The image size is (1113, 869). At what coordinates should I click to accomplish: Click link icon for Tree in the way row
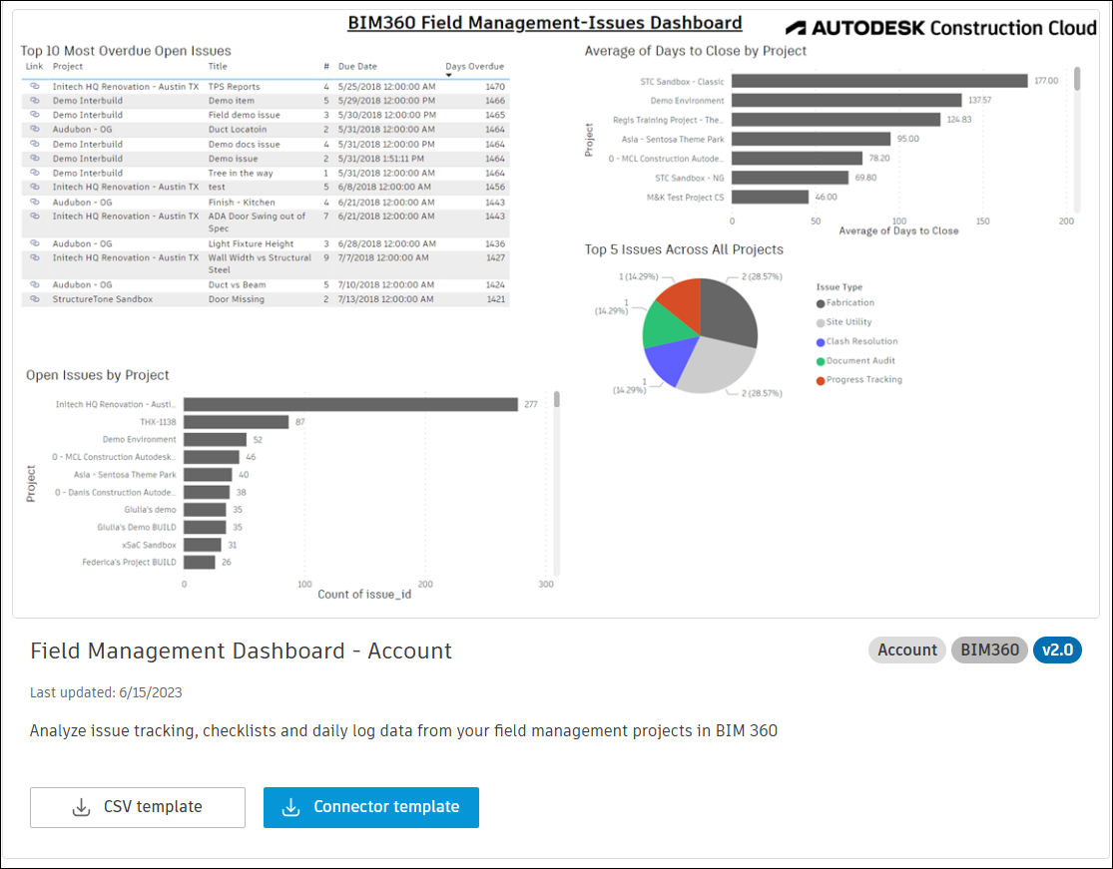click(34, 173)
